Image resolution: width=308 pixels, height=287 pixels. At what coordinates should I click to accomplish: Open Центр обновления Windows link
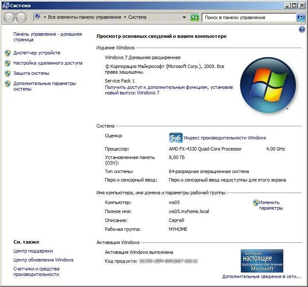click(x=43, y=260)
